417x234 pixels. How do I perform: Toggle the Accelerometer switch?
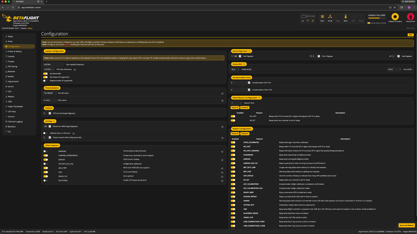(45, 74)
